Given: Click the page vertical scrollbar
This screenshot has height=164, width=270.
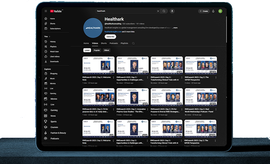Looking at the screenshot, I should 226,30.
